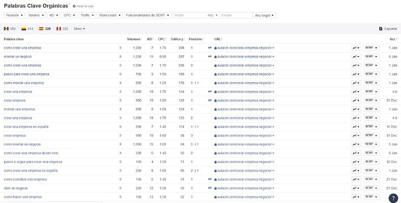The height and width of the screenshot is (203, 401).
Task: Select the Mexico flag tab with 680
Action: click(x=10, y=29)
